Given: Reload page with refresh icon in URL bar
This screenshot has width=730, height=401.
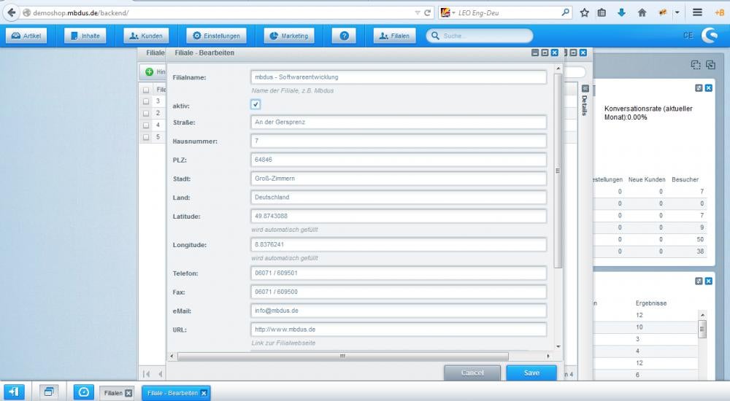Looking at the screenshot, I should [427, 13].
